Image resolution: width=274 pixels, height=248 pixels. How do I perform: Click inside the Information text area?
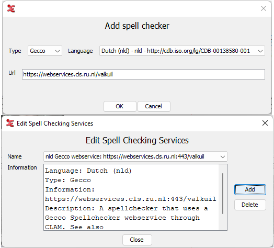click(x=131, y=197)
